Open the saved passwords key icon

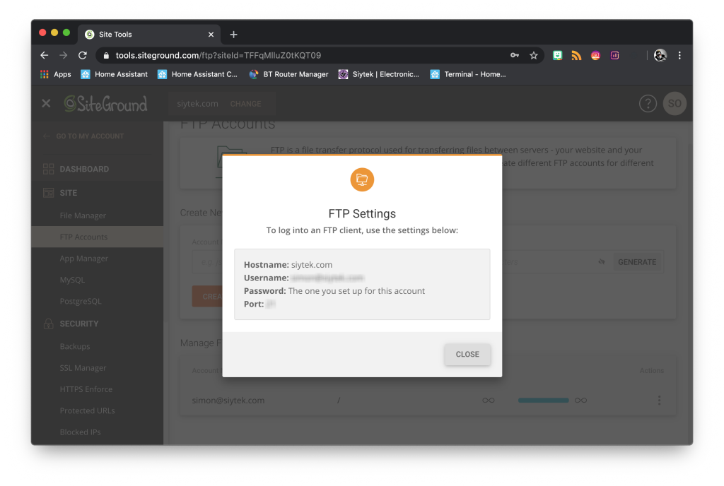tap(515, 55)
